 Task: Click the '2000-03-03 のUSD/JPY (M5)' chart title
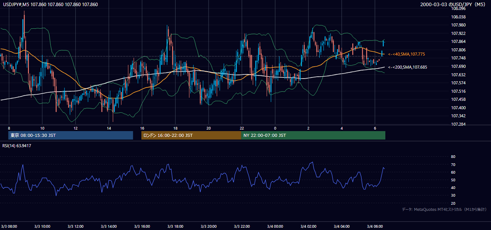point(453,5)
